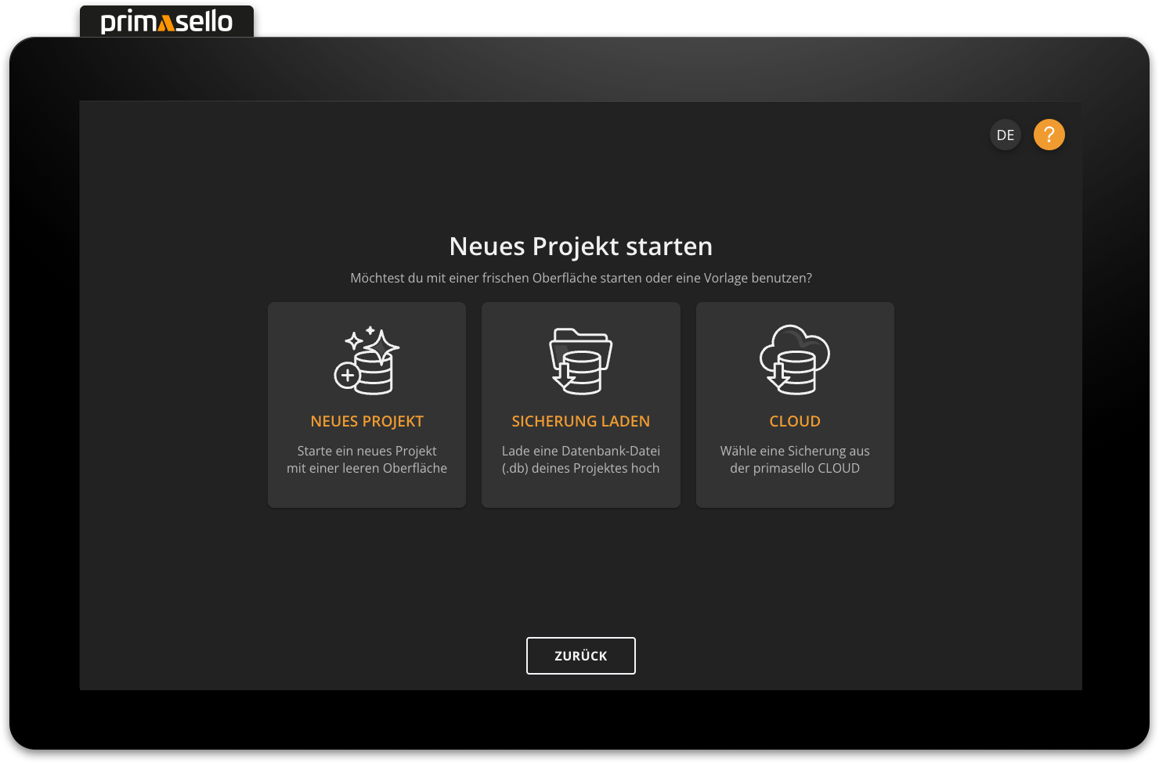The image size is (1159, 763).
Task: Click the download arrow on cloud icon
Action: click(778, 377)
